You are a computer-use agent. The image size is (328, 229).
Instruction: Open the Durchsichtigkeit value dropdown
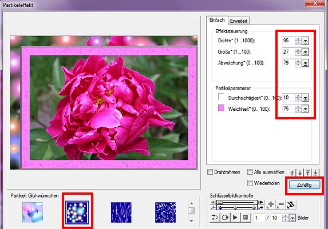(306, 98)
